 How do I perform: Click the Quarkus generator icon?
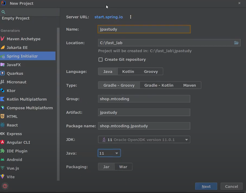2,73
